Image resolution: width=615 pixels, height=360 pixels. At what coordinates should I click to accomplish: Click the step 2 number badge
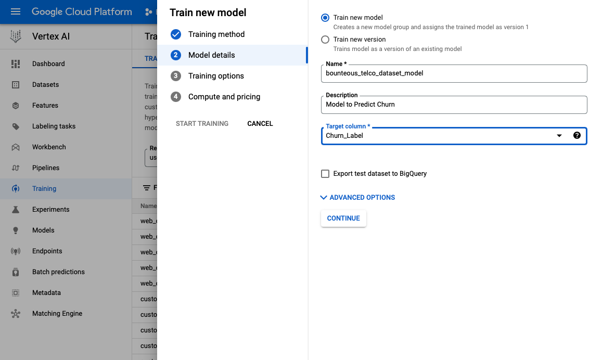176,55
